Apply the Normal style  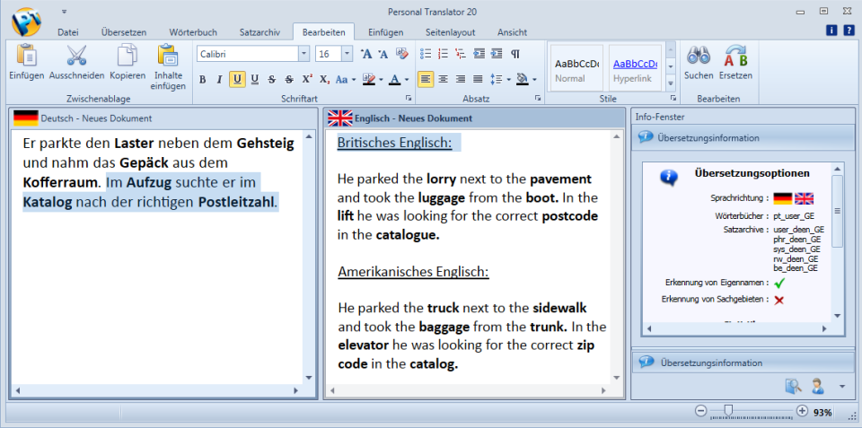coord(577,68)
